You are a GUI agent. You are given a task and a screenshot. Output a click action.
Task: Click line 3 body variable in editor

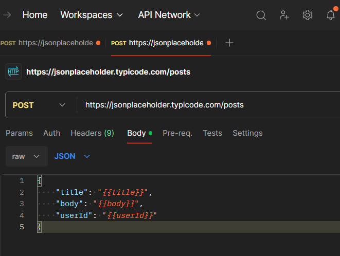(116, 204)
